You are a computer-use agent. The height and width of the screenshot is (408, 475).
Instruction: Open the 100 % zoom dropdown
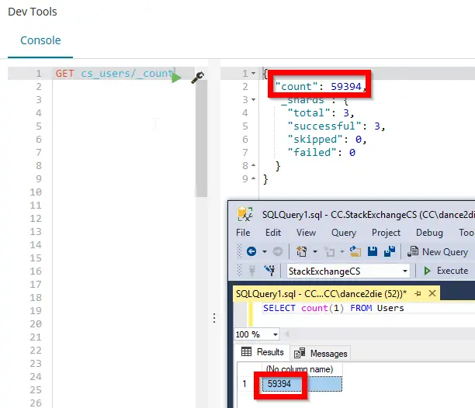276,334
